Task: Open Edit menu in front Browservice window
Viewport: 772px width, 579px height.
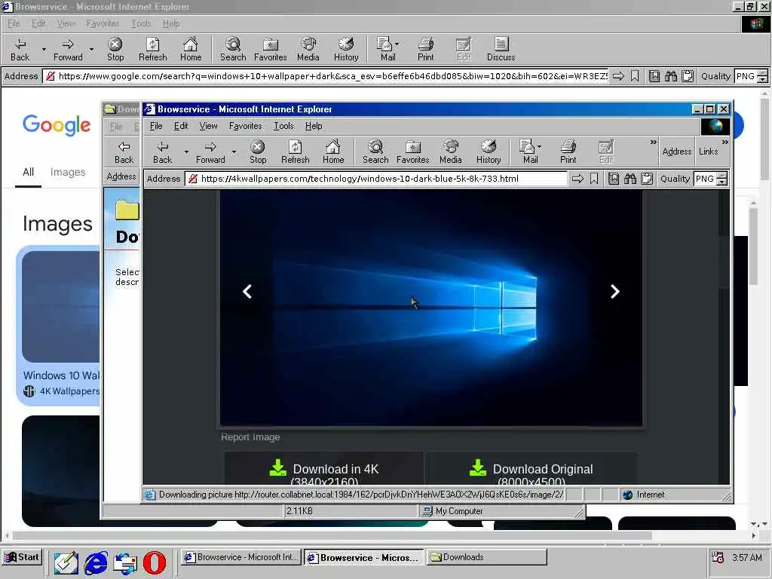Action: click(181, 126)
